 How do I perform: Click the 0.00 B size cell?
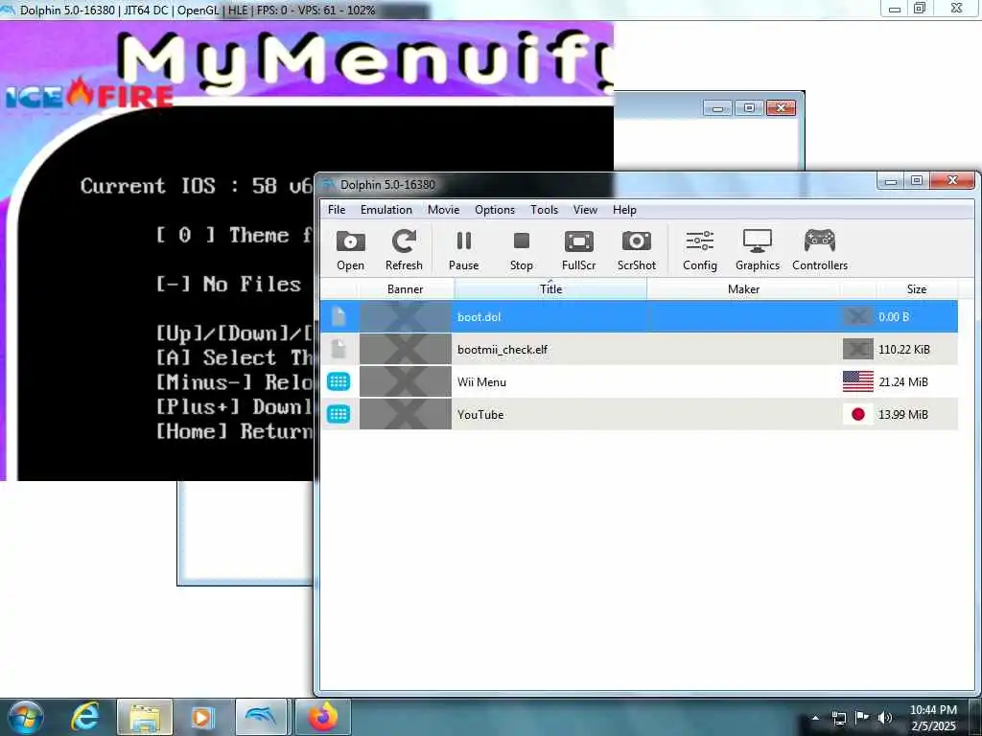[894, 316]
